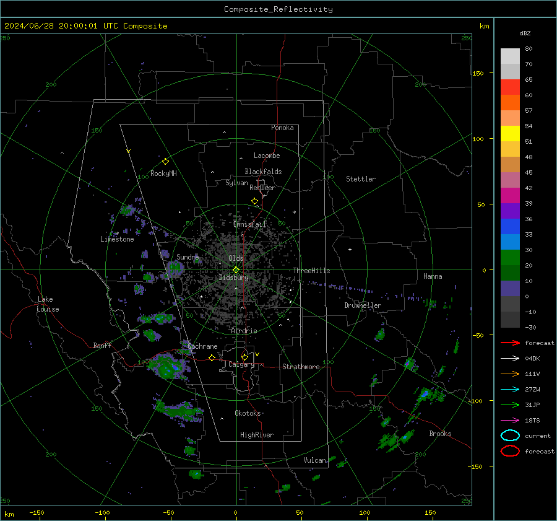Click the Airdrie label
The width and height of the screenshot is (557, 521).
(244, 331)
